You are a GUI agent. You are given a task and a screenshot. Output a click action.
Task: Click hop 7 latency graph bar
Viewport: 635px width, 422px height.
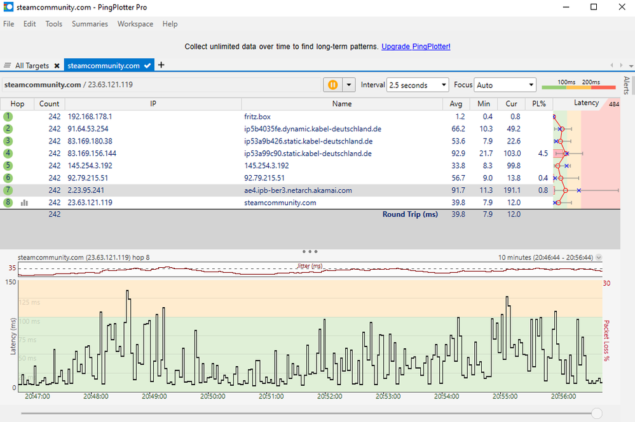[587, 190]
